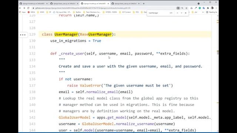Show hidden bookmarks with overflow arrow

pos(203,12)
